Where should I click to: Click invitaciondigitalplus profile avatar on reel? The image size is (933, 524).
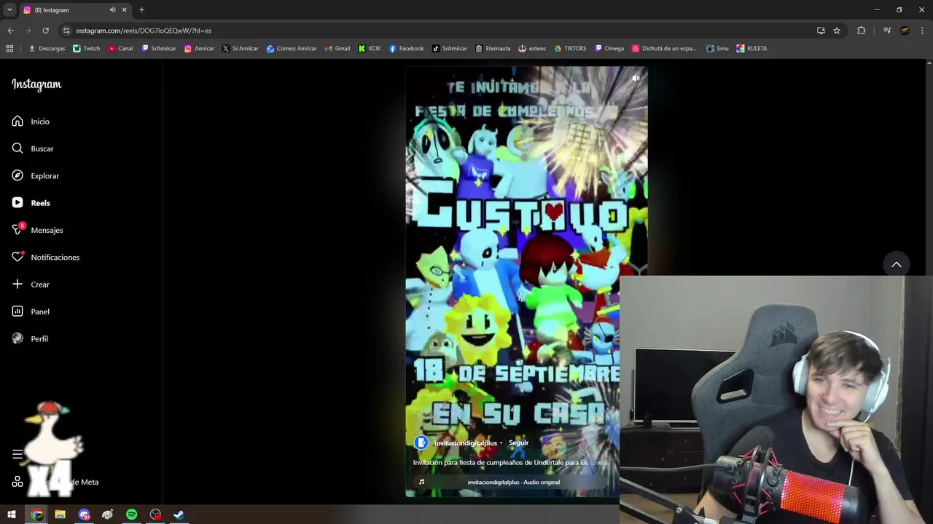point(421,442)
